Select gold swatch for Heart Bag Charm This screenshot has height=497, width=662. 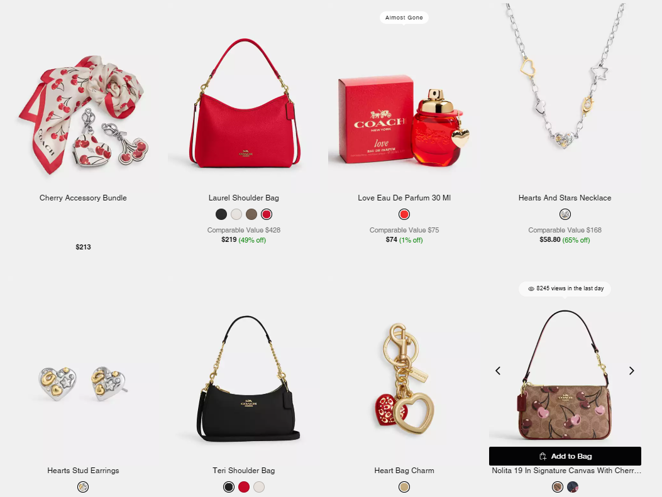[x=404, y=487]
